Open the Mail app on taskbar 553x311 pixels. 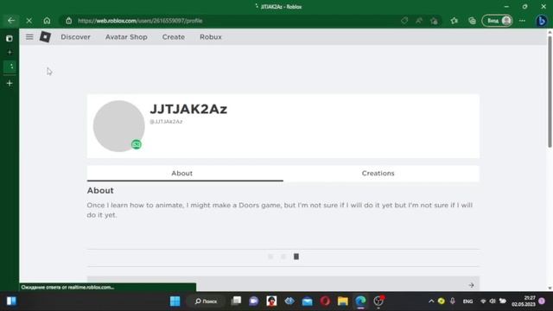(x=308, y=301)
